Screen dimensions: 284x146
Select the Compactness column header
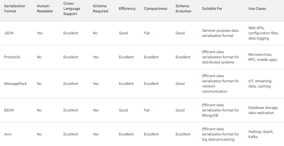pos(156,9)
